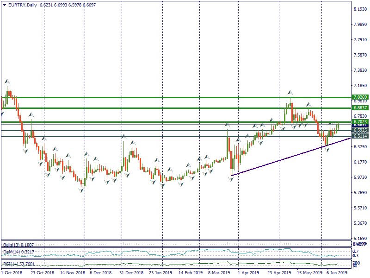
Task: Click the fractal arrow below the November 2018 low
Action: click(x=82, y=190)
